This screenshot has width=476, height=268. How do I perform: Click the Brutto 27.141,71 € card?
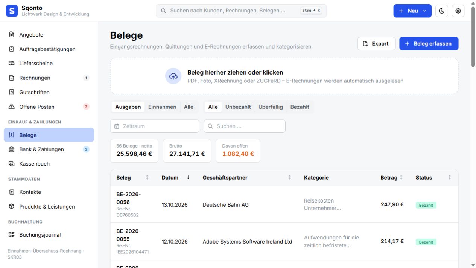pyautogui.click(x=187, y=151)
